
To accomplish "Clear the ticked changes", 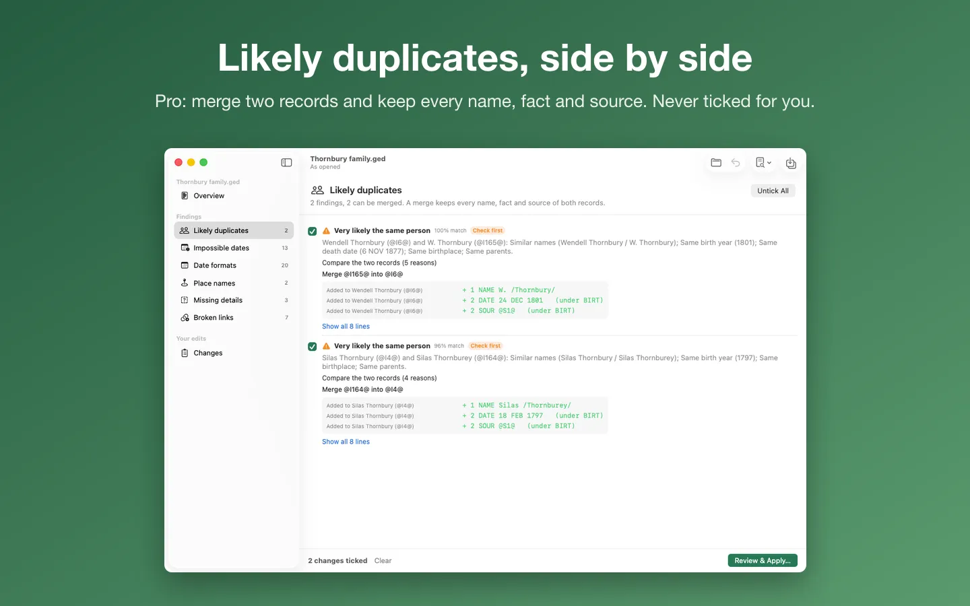I will [x=383, y=561].
